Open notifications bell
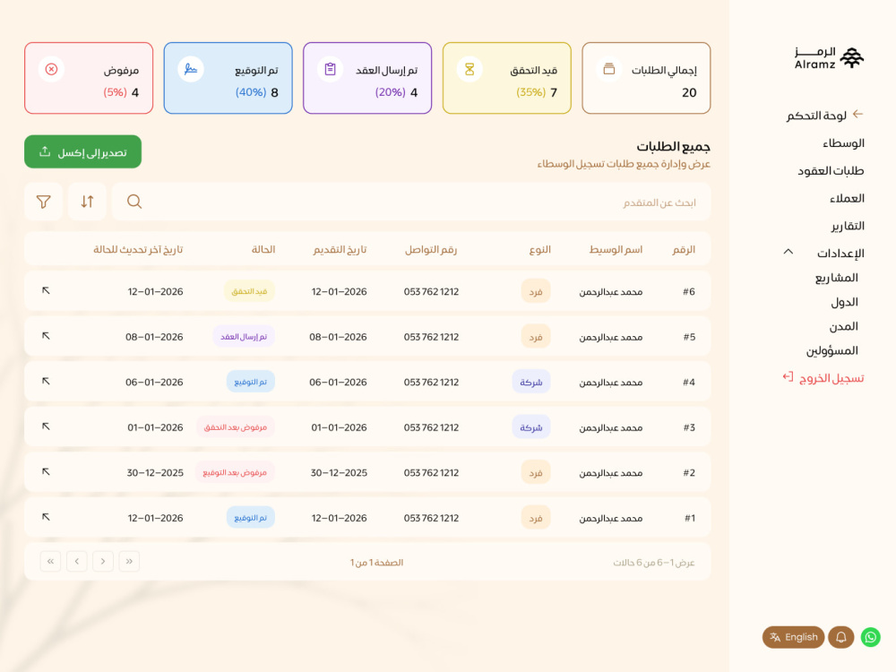This screenshot has width=896, height=672. point(840,637)
